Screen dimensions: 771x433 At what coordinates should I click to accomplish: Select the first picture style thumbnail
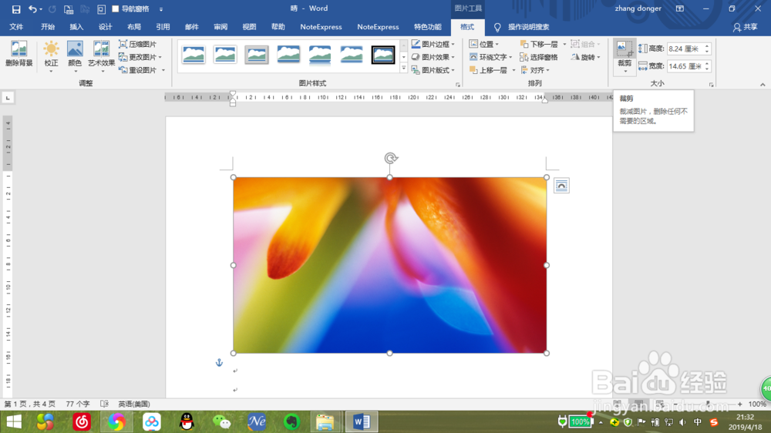coord(194,54)
